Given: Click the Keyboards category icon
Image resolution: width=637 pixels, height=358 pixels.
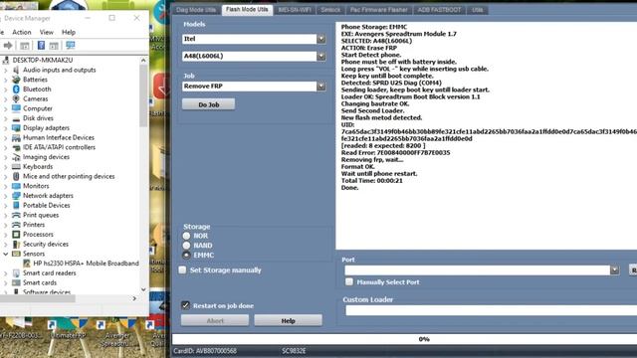Looking at the screenshot, I should point(16,166).
